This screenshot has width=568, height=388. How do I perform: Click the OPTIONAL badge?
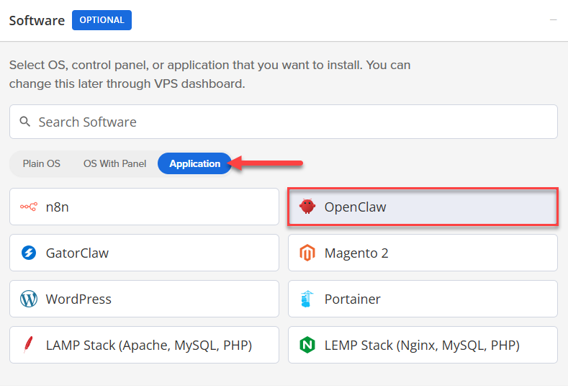(102, 20)
